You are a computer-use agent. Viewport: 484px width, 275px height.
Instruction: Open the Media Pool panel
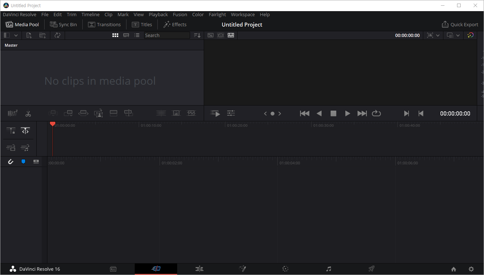(22, 24)
